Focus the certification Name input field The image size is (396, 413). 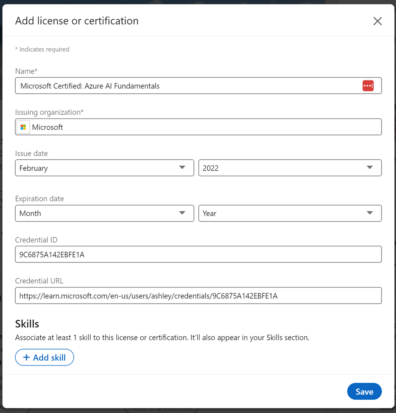click(198, 85)
